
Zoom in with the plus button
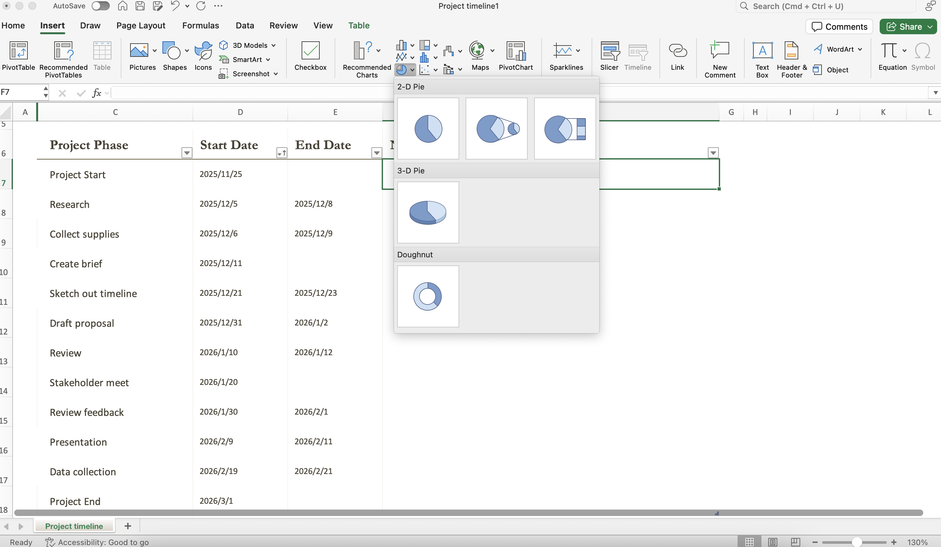[894, 542]
